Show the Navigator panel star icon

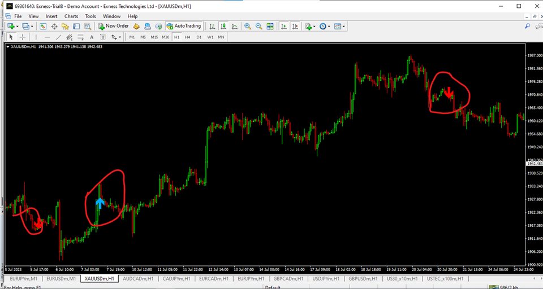point(65,27)
